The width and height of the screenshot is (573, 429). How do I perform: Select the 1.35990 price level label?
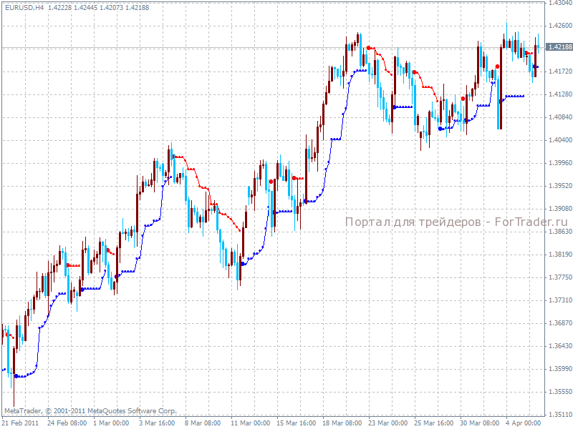coord(560,369)
